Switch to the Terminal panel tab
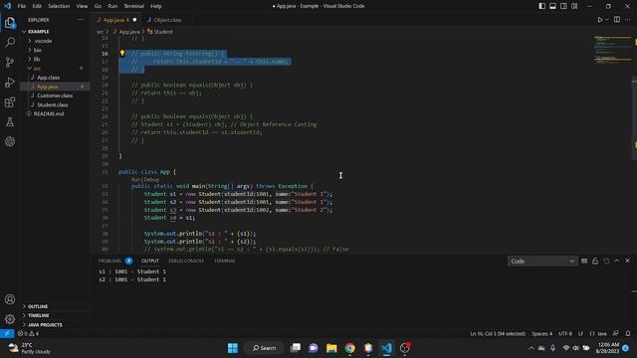 [225, 261]
